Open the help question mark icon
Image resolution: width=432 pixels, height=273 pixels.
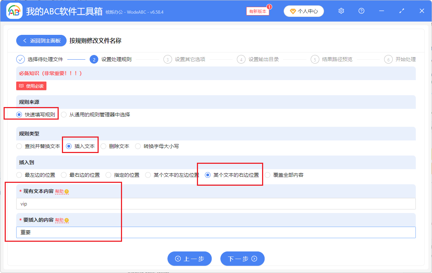pyautogui.click(x=361, y=11)
